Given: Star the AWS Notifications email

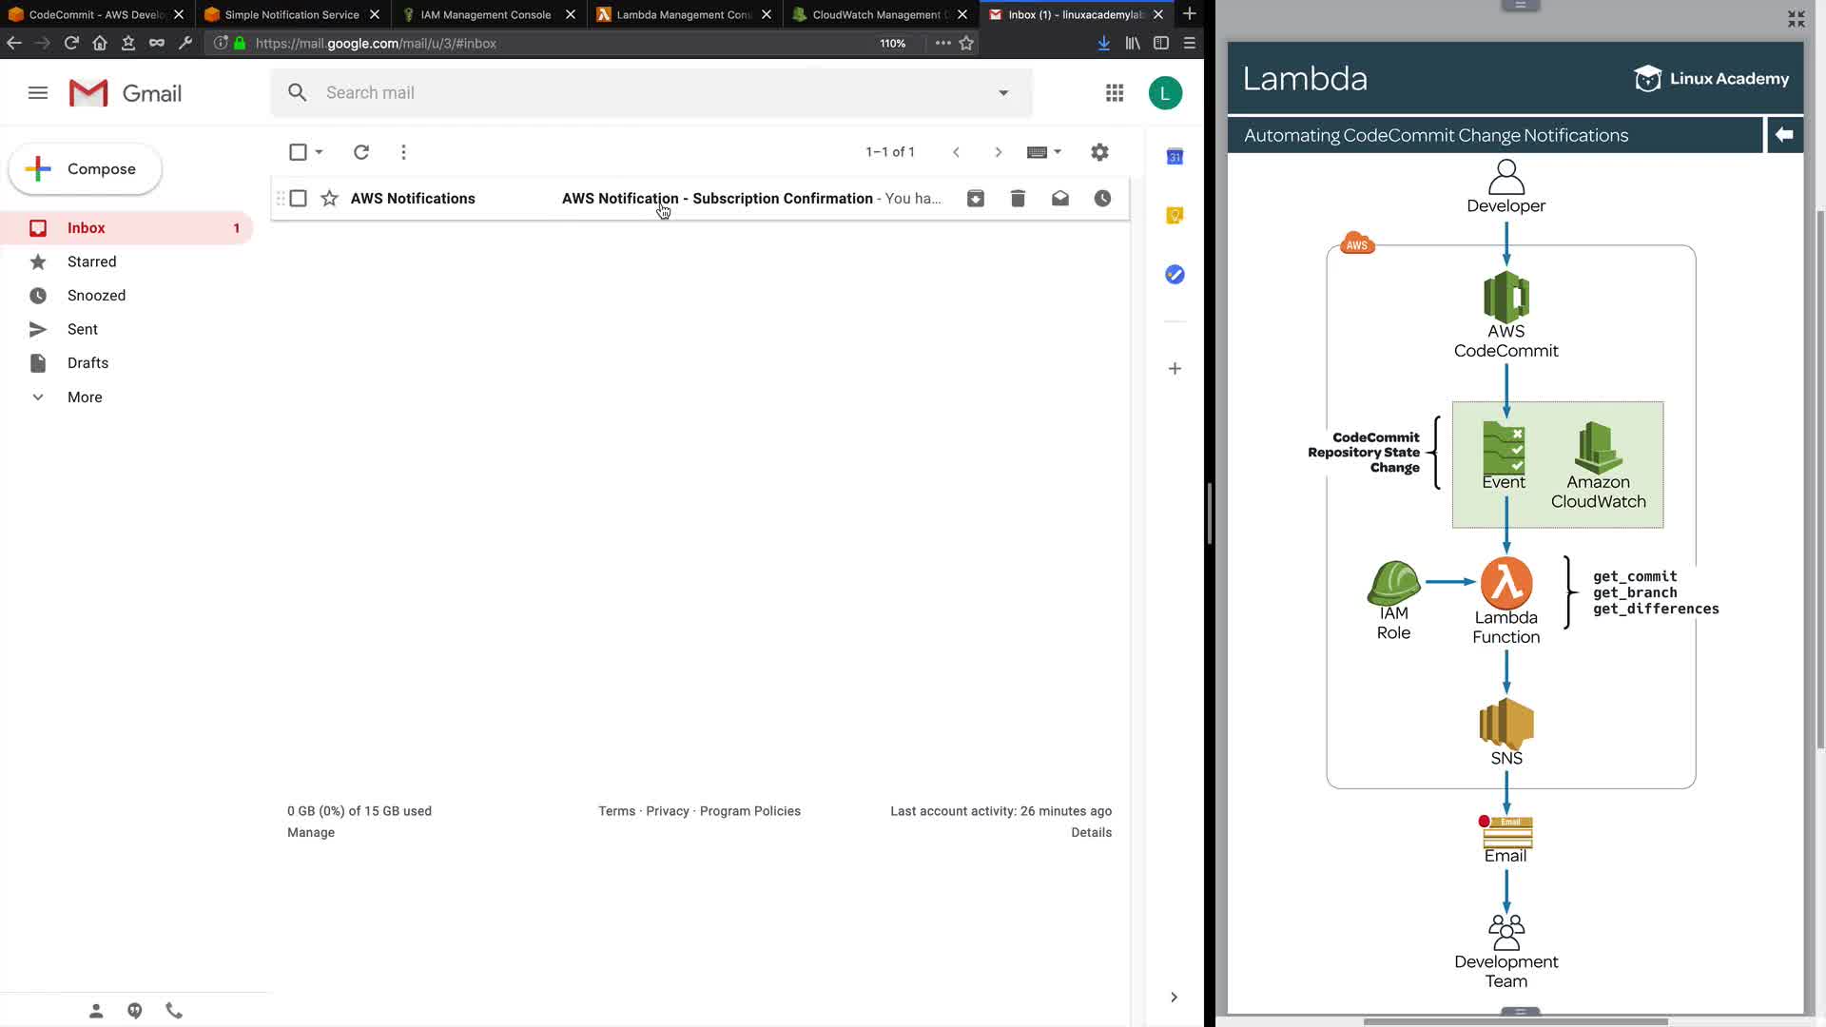Looking at the screenshot, I should click(329, 199).
